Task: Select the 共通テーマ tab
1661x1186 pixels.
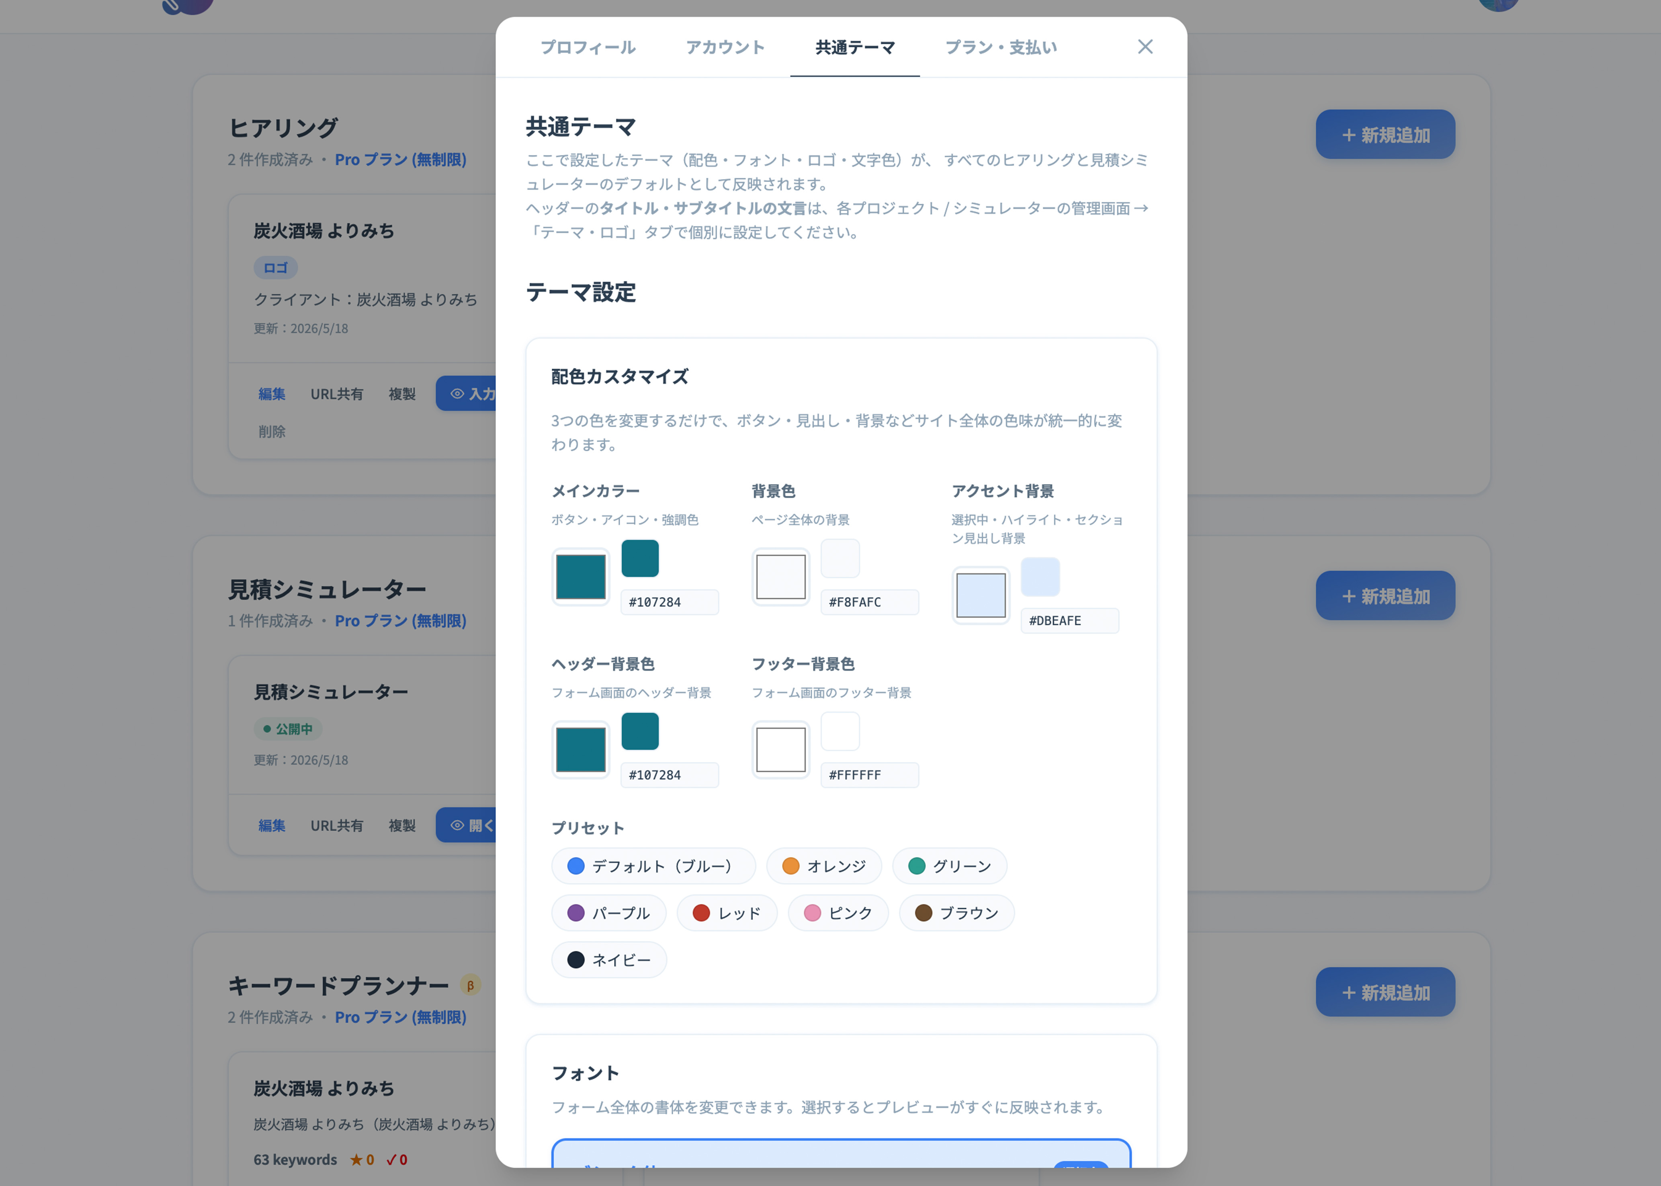Action: (854, 47)
